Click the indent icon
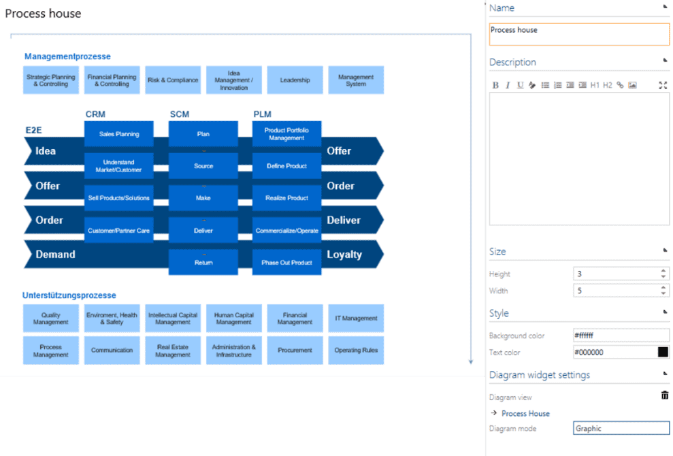 pos(582,85)
